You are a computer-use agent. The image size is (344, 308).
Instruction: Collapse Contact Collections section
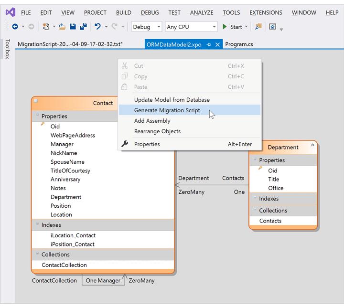pos(37,253)
